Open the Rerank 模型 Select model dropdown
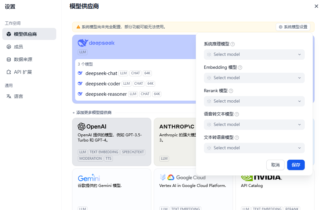321x210 pixels. 254,101
